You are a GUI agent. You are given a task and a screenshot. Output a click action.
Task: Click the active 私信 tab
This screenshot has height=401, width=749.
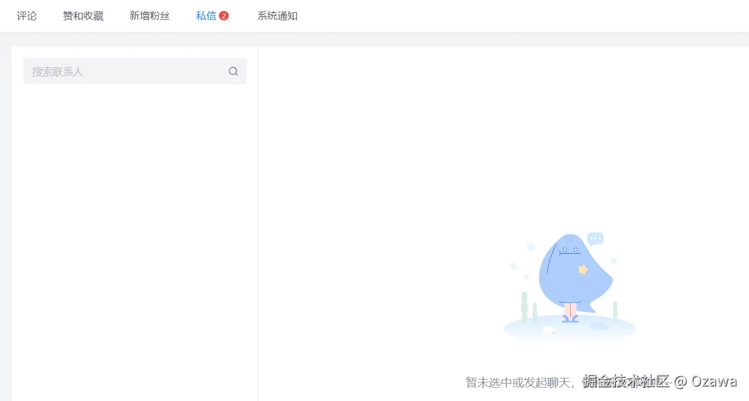coord(207,16)
